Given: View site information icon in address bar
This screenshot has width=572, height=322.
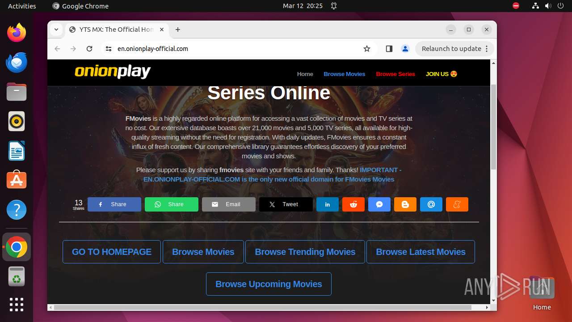Looking at the screenshot, I should (109, 49).
